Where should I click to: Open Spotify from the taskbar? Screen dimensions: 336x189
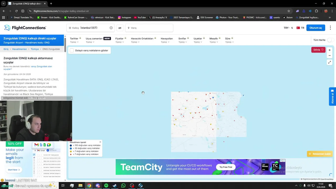[x=106, y=186]
